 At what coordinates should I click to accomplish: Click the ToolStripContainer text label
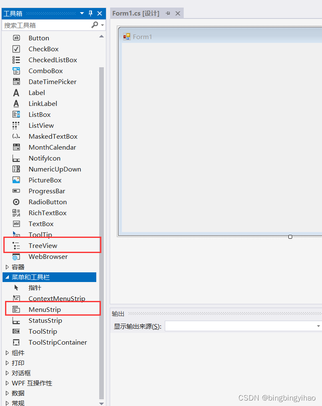pyautogui.click(x=58, y=342)
